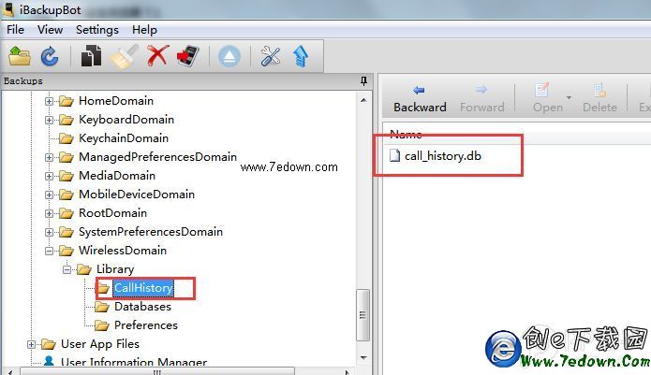Click the blue refresh arrow icon
The image size is (651, 375).
[x=50, y=56]
